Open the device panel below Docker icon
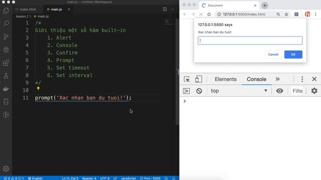321x180 pixels. click(6, 102)
